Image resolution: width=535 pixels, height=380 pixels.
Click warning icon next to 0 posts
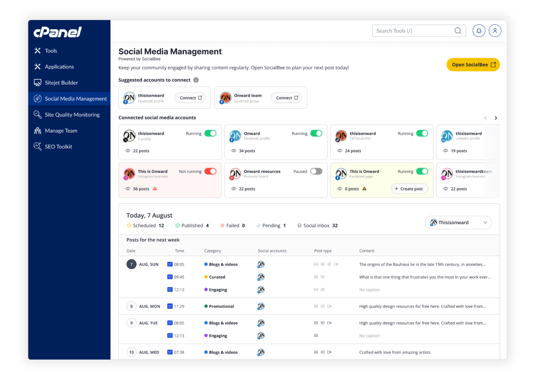tap(365, 189)
